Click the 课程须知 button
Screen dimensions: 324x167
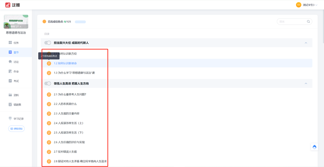(x=16, y=129)
